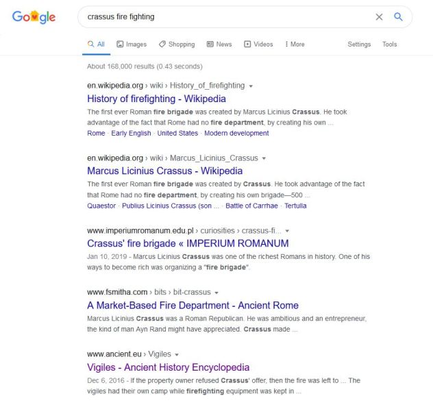Open the Settings menu
This screenshot has width=433, height=407.
[359, 44]
